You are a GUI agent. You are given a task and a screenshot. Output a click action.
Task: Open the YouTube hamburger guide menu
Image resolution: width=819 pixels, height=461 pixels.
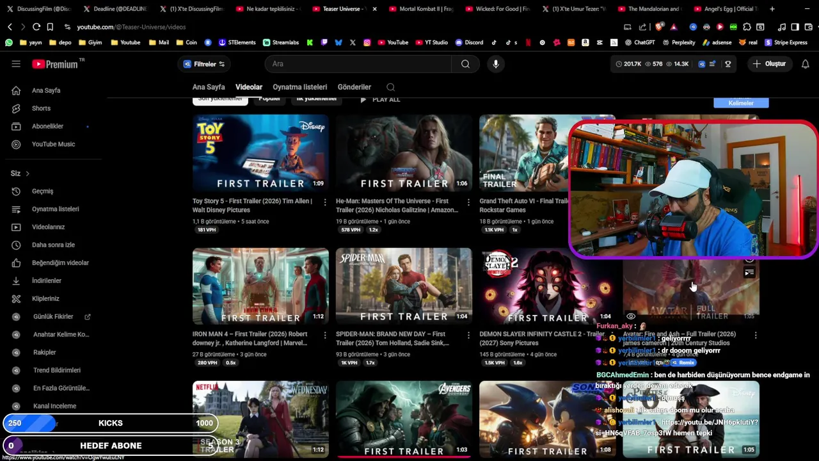coord(16,64)
